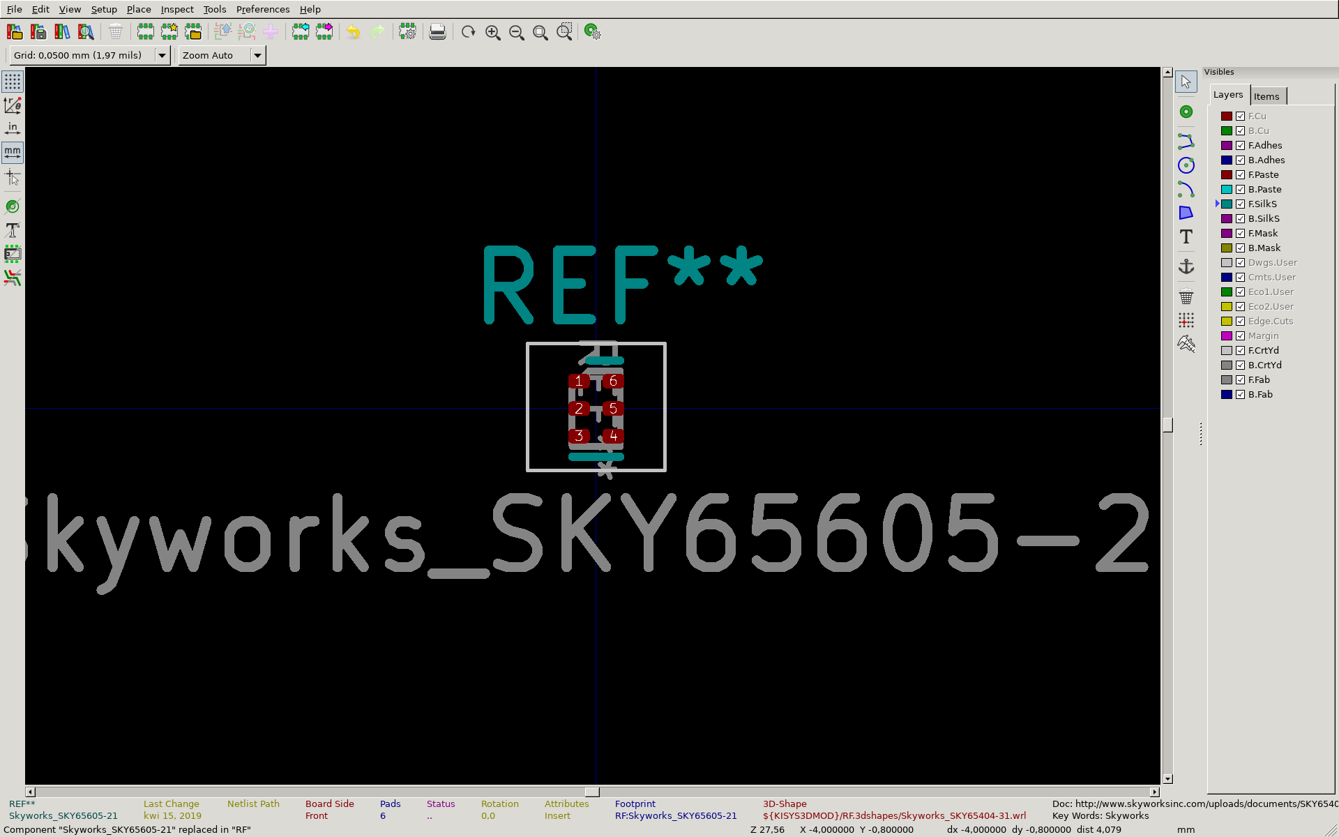Open the Grid size dropdown
1339x837 pixels.
162,55
